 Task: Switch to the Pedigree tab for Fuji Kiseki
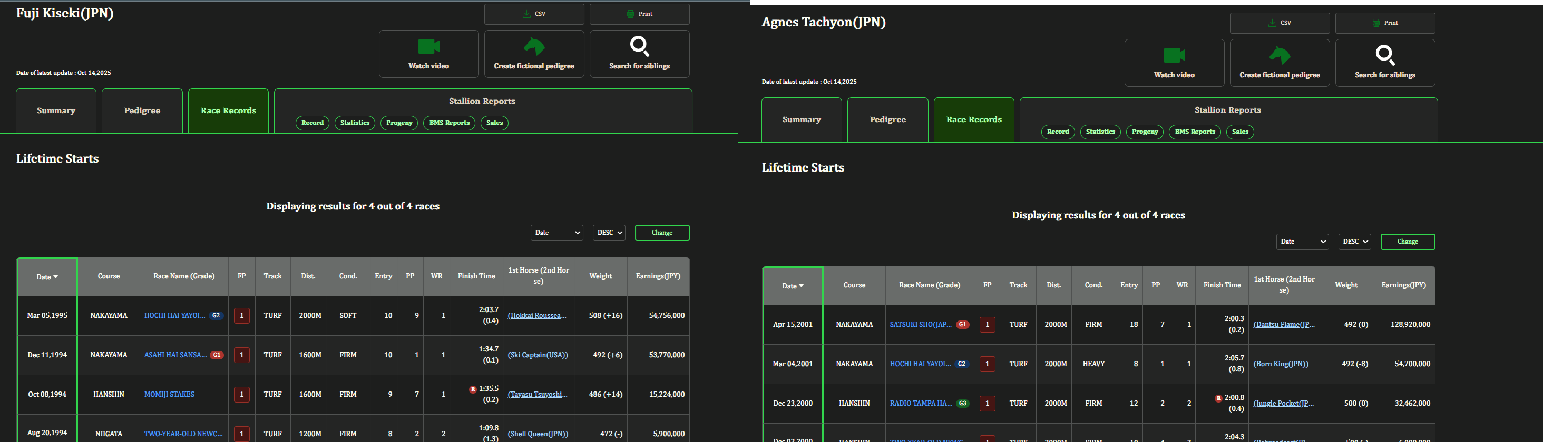pos(143,110)
